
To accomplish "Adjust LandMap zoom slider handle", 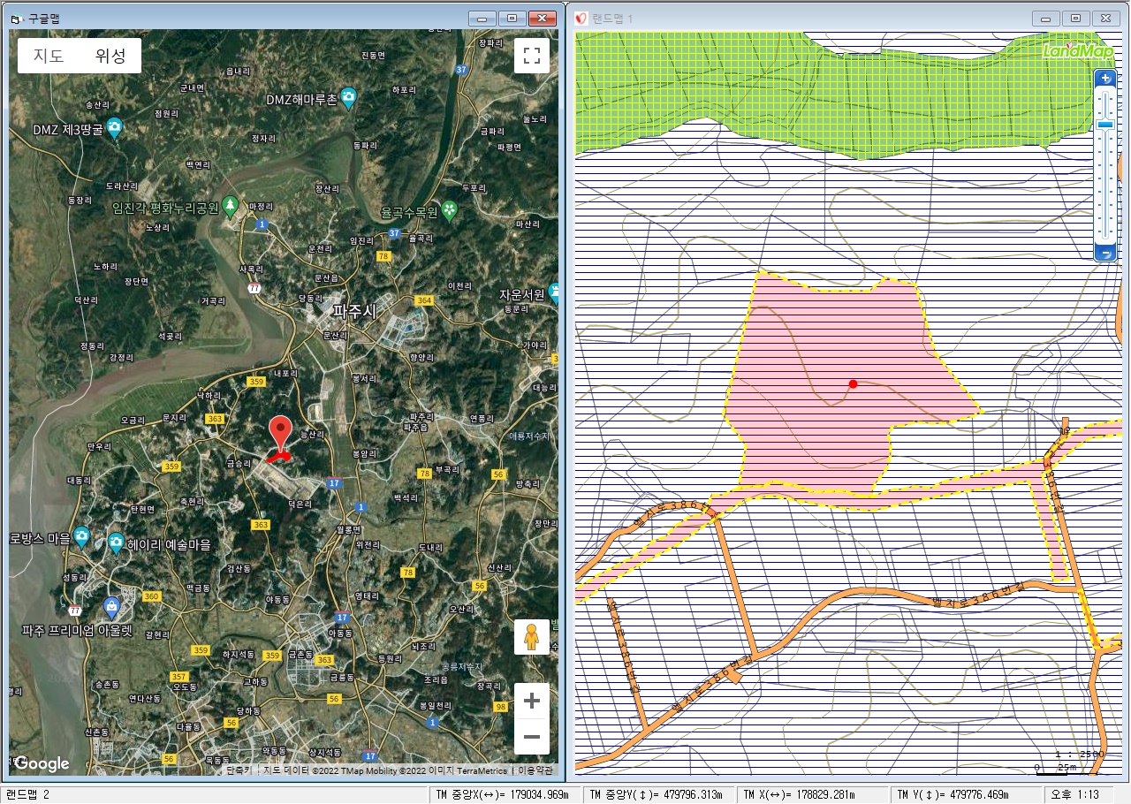I will 1105,125.
